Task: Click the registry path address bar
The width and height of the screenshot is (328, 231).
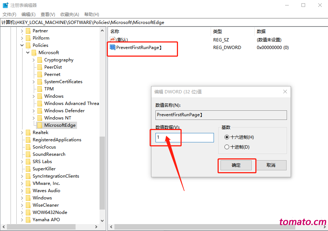Action: 164,23
